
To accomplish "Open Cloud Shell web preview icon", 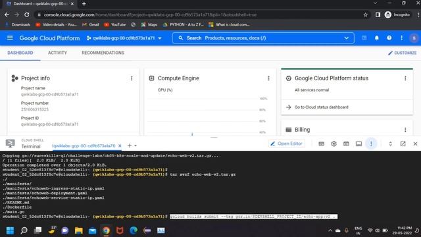I will click(346, 144).
